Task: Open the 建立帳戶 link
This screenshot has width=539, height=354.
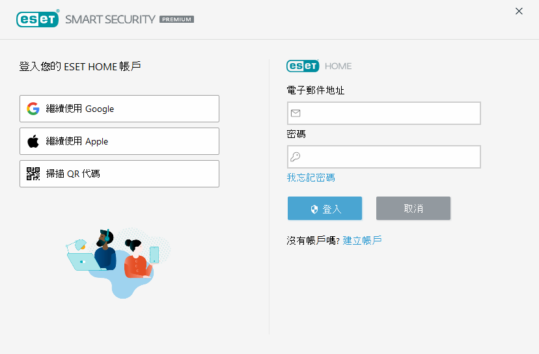Action: click(x=362, y=240)
